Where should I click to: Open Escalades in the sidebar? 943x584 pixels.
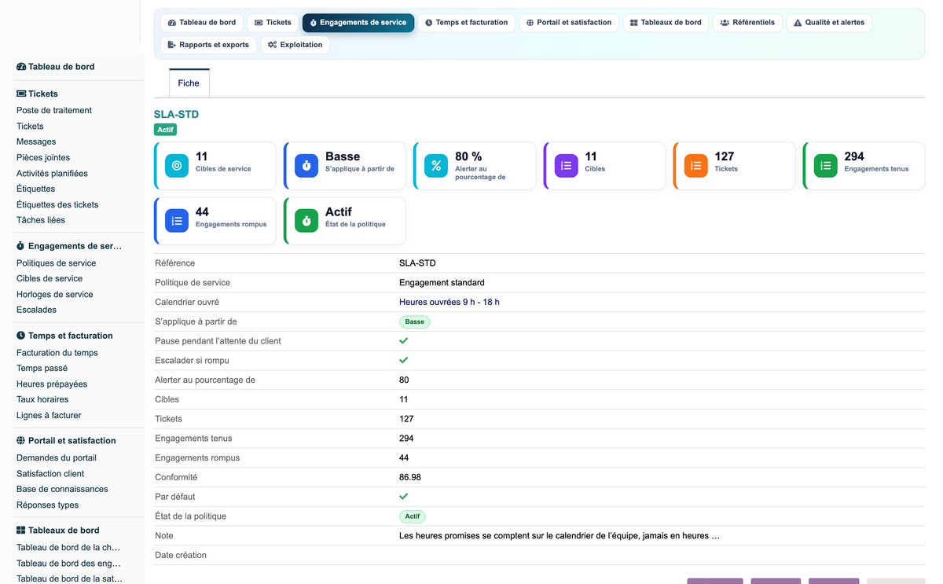click(36, 310)
